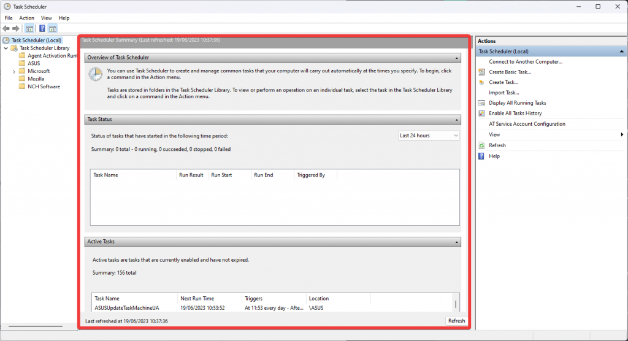Click the Enable All Tasks History icon
Image resolution: width=628 pixels, height=341 pixels.
(x=483, y=113)
